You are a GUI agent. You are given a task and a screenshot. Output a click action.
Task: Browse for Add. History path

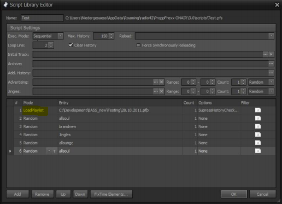coord(271,73)
